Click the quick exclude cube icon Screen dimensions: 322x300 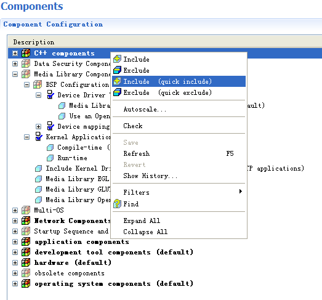tap(117, 92)
